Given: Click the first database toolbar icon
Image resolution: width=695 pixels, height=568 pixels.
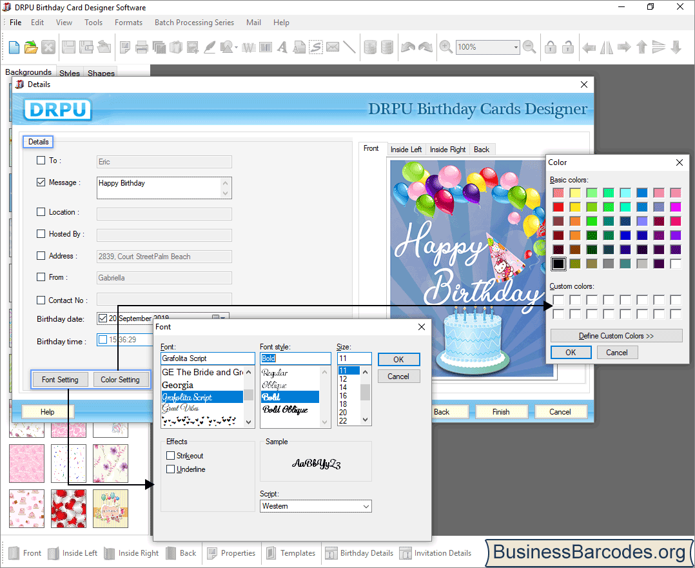Looking at the screenshot, I should [369, 47].
